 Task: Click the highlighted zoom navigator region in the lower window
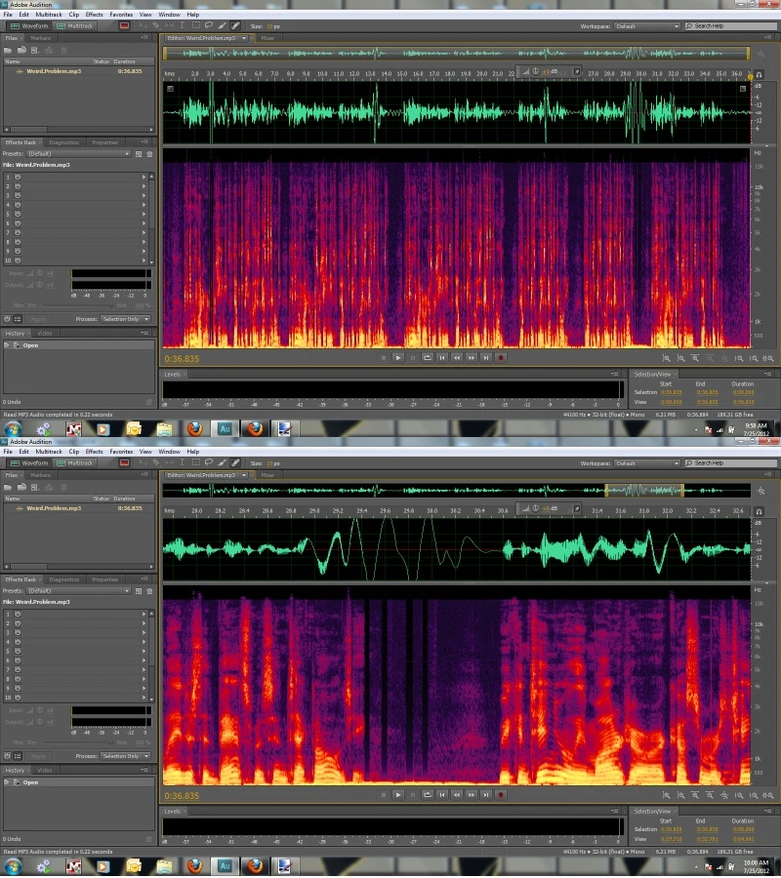pyautogui.click(x=644, y=491)
